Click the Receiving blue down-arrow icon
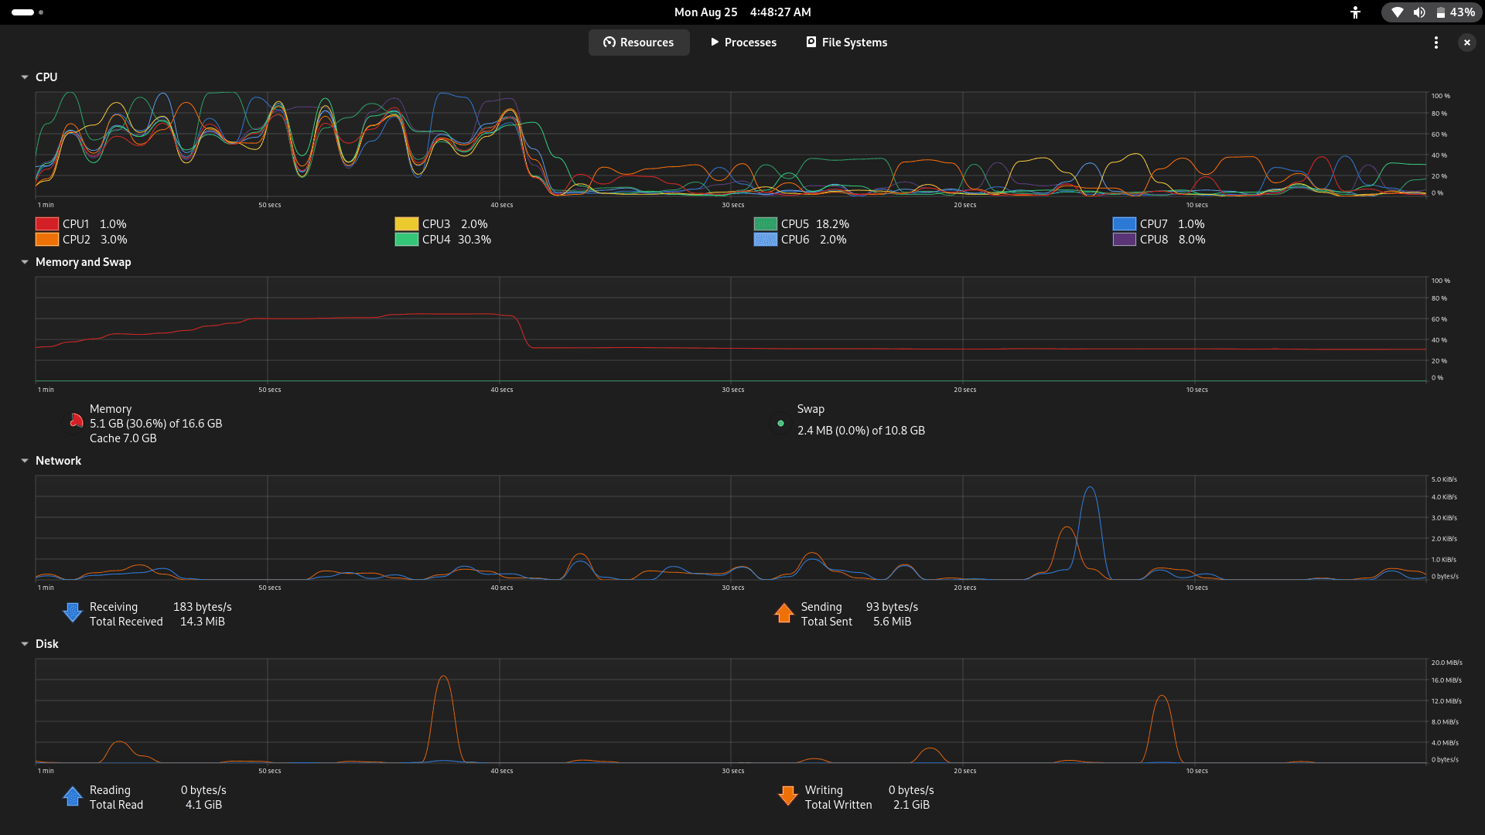This screenshot has width=1485, height=835. pyautogui.click(x=73, y=613)
